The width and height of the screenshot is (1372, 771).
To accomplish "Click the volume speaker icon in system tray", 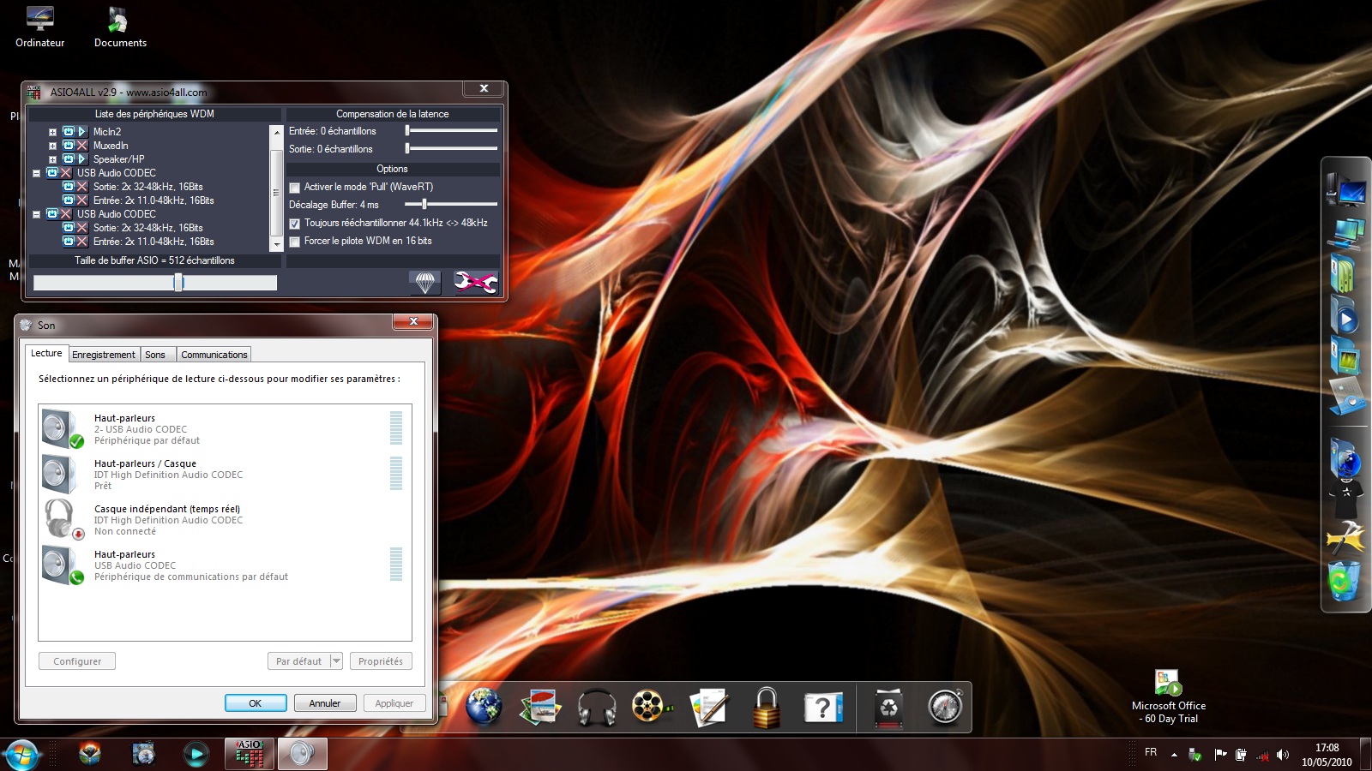I will tap(1283, 755).
